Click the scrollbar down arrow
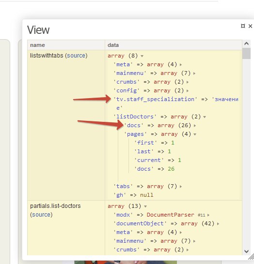The width and height of the screenshot is (254, 264). pos(246,251)
